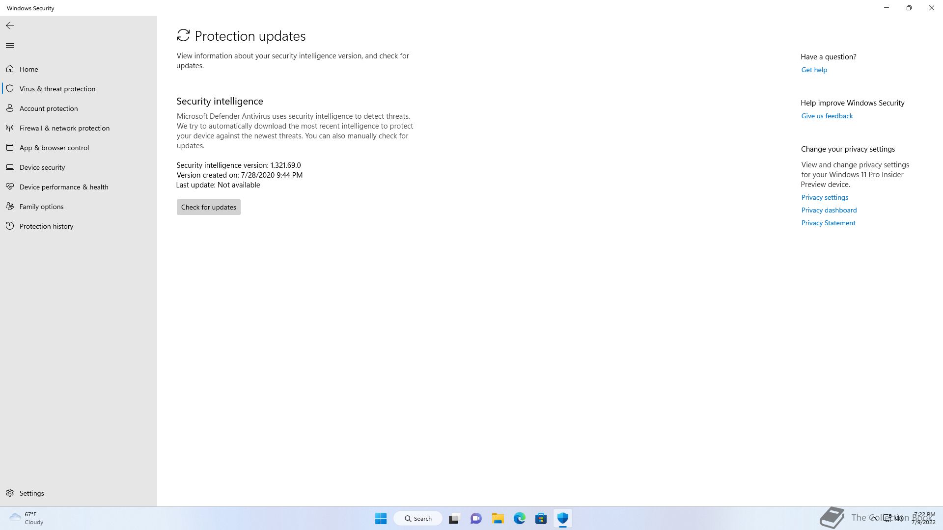This screenshot has width=943, height=530.
Task: Open Microsoft Edge from the taskbar
Action: pos(519,518)
